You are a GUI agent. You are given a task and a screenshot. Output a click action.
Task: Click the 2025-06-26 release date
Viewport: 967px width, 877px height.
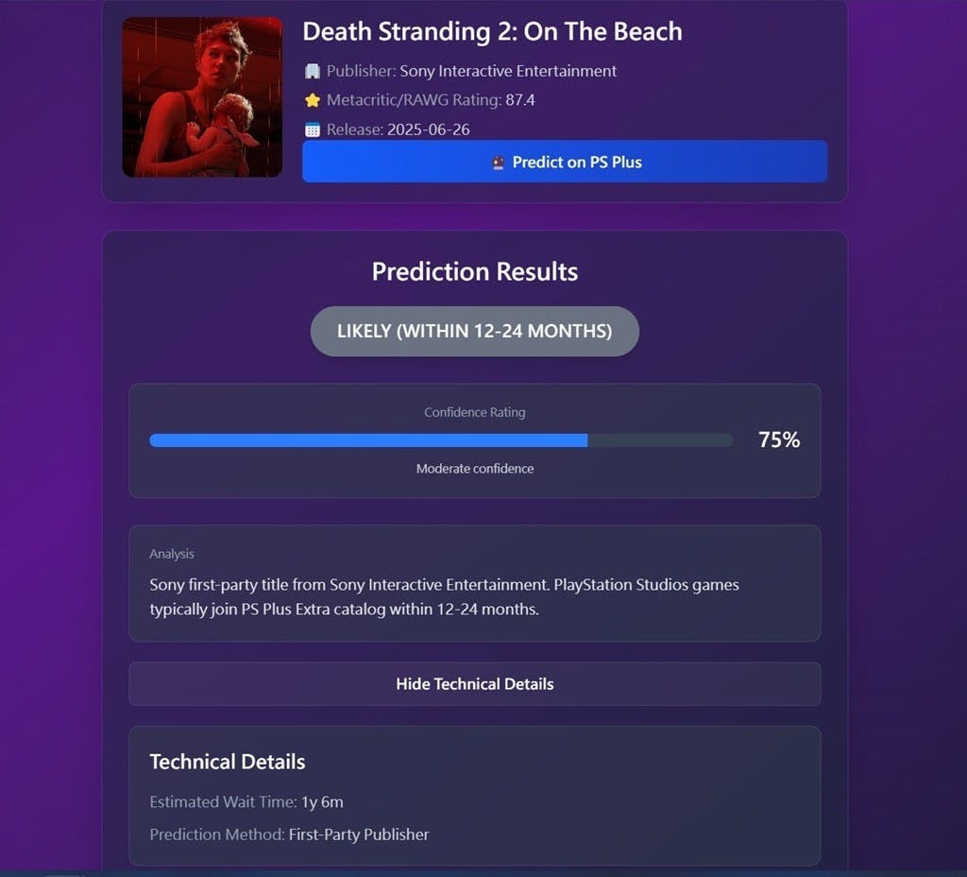tap(428, 129)
